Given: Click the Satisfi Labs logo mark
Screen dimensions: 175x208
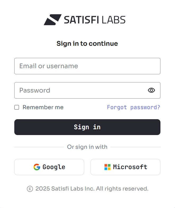Looking at the screenshot, I should point(53,20).
